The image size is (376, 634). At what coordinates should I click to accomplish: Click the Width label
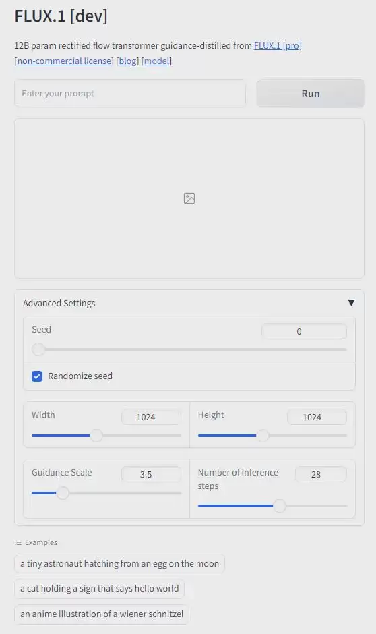[x=43, y=415]
